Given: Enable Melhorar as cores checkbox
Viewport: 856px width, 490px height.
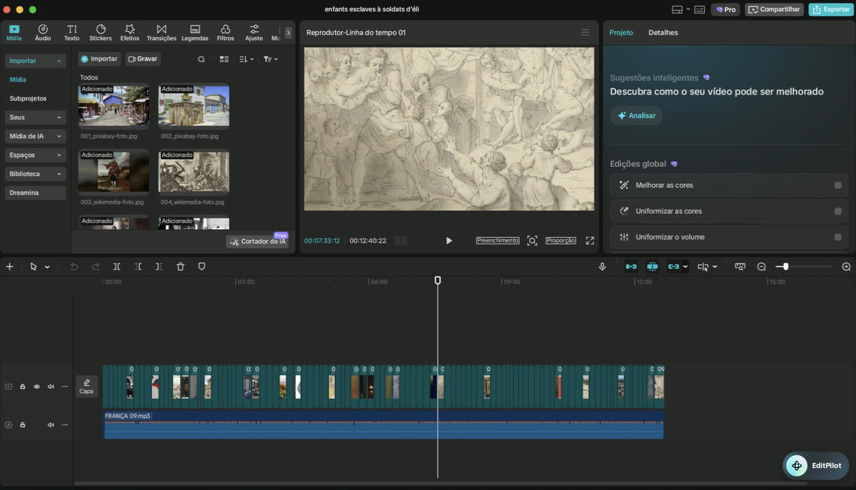Looking at the screenshot, I should coord(838,186).
